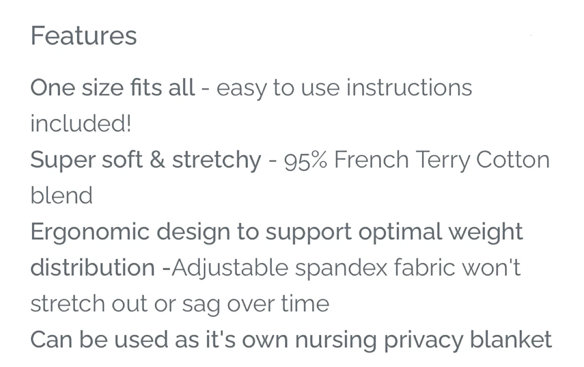The height and width of the screenshot is (367, 584).
Task: Click the bold word "distribution"
Action: 92,268
